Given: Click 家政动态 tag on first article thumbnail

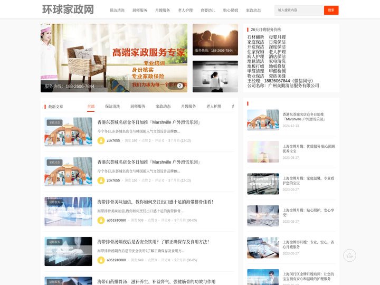Looking at the screenshot, I should pos(54,122).
